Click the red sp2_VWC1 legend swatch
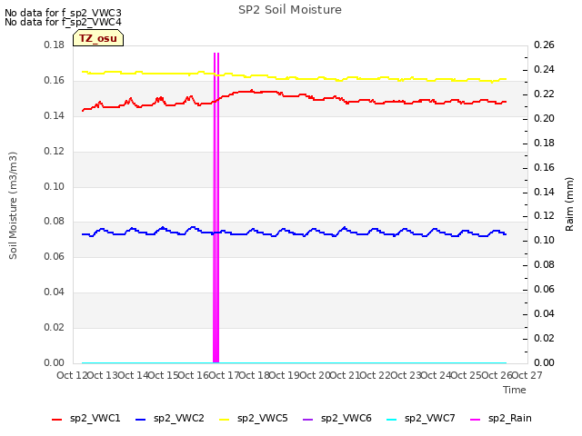This screenshot has width=582, height=436. pos(56,420)
